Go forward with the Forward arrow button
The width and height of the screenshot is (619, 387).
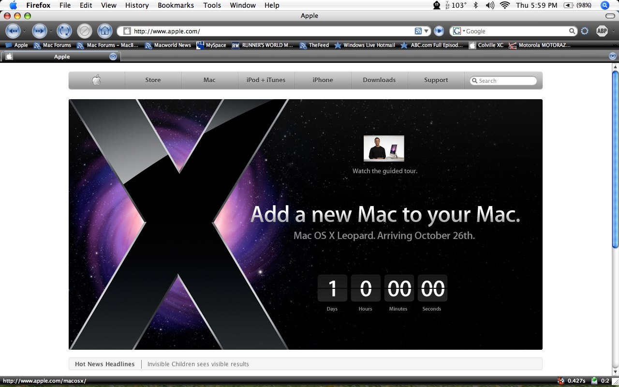point(39,31)
